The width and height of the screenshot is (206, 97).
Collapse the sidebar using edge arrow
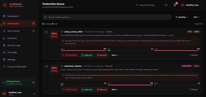pos(38,15)
